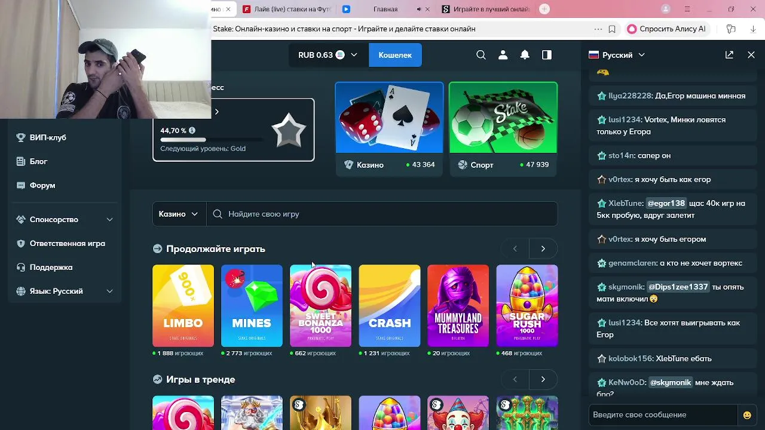This screenshot has height=430, width=765.
Task: Open the notifications bell icon
Action: click(525, 55)
